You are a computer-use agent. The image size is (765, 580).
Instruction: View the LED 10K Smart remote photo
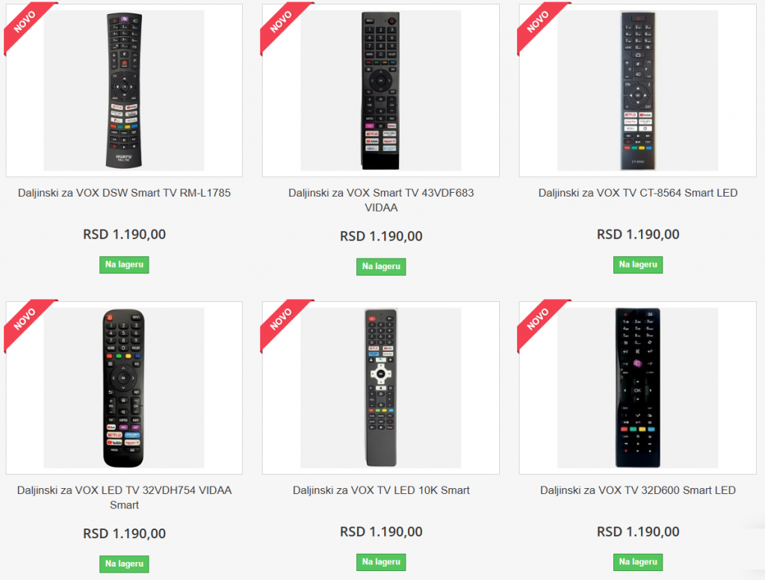pos(381,388)
